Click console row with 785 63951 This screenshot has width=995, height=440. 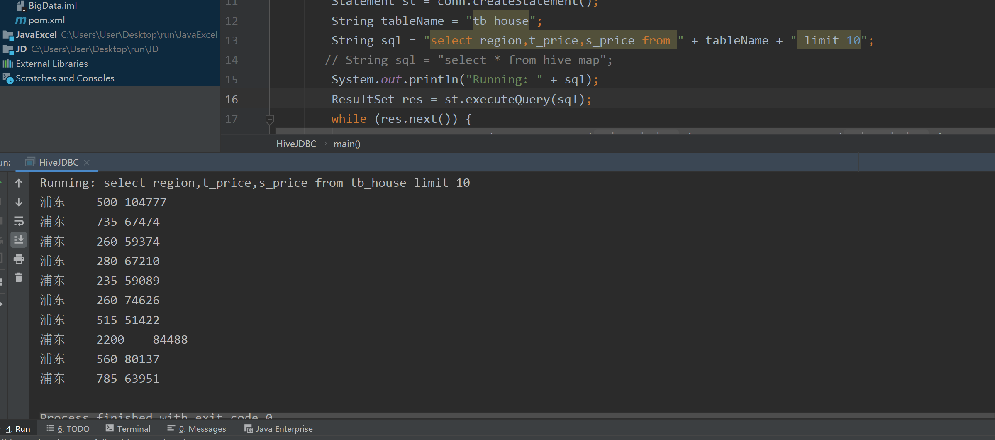100,379
